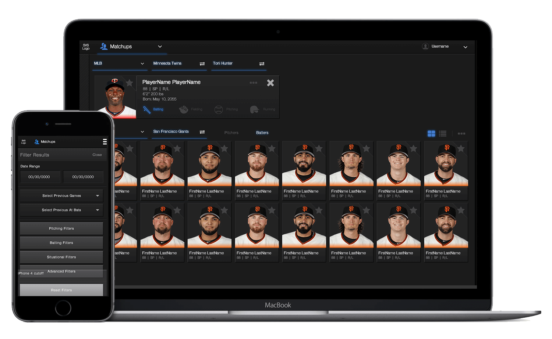This screenshot has height=339, width=552.
Task: Click the Batting bat icon
Action: (147, 109)
